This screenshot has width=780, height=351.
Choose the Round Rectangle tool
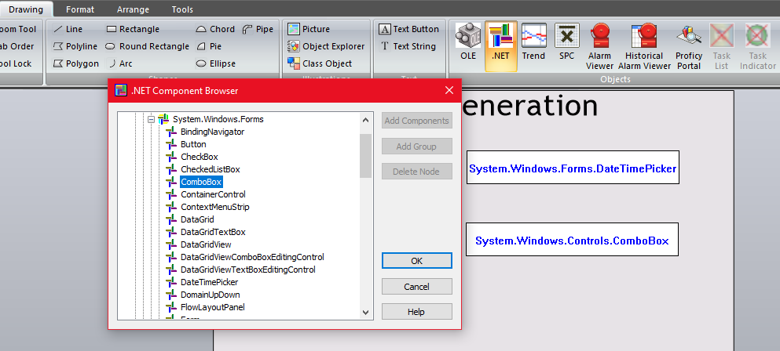[148, 46]
